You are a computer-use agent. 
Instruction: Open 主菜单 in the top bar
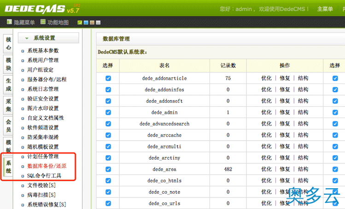tap(325, 9)
